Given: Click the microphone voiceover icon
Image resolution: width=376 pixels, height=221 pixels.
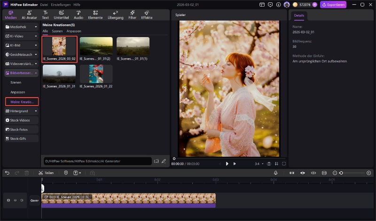Looking at the screenshot, I should 276,173.
